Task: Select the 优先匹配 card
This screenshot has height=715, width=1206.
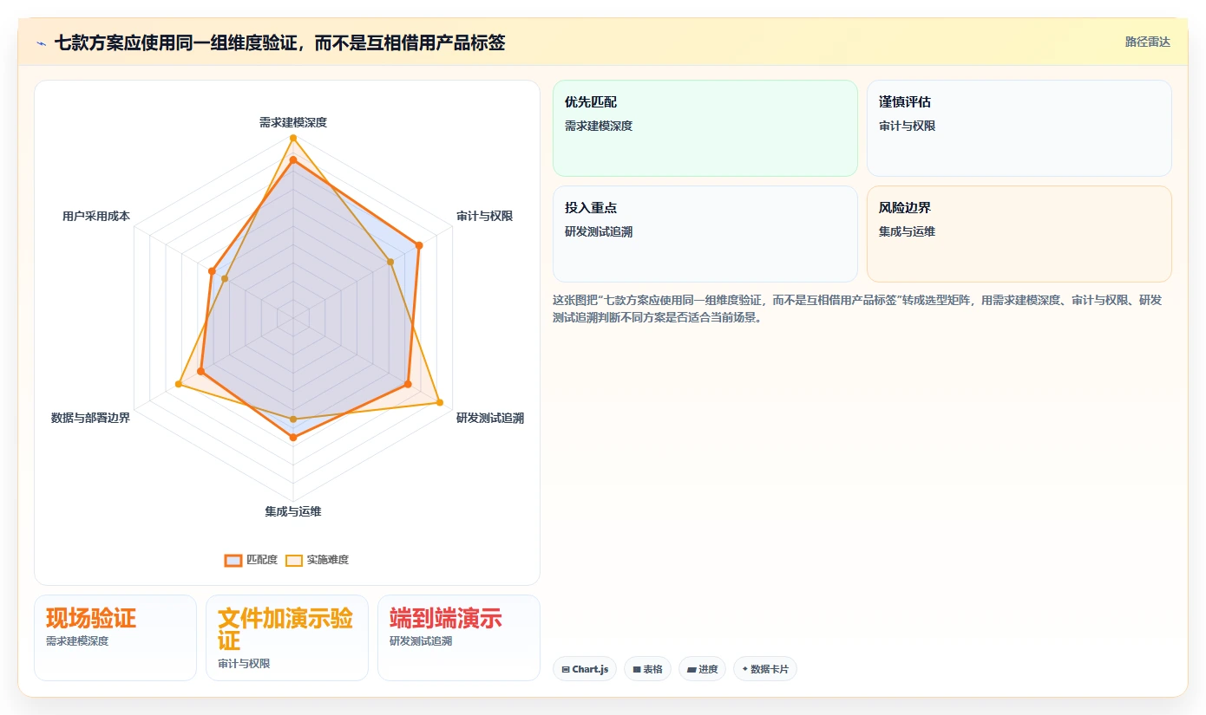Action: [x=705, y=128]
